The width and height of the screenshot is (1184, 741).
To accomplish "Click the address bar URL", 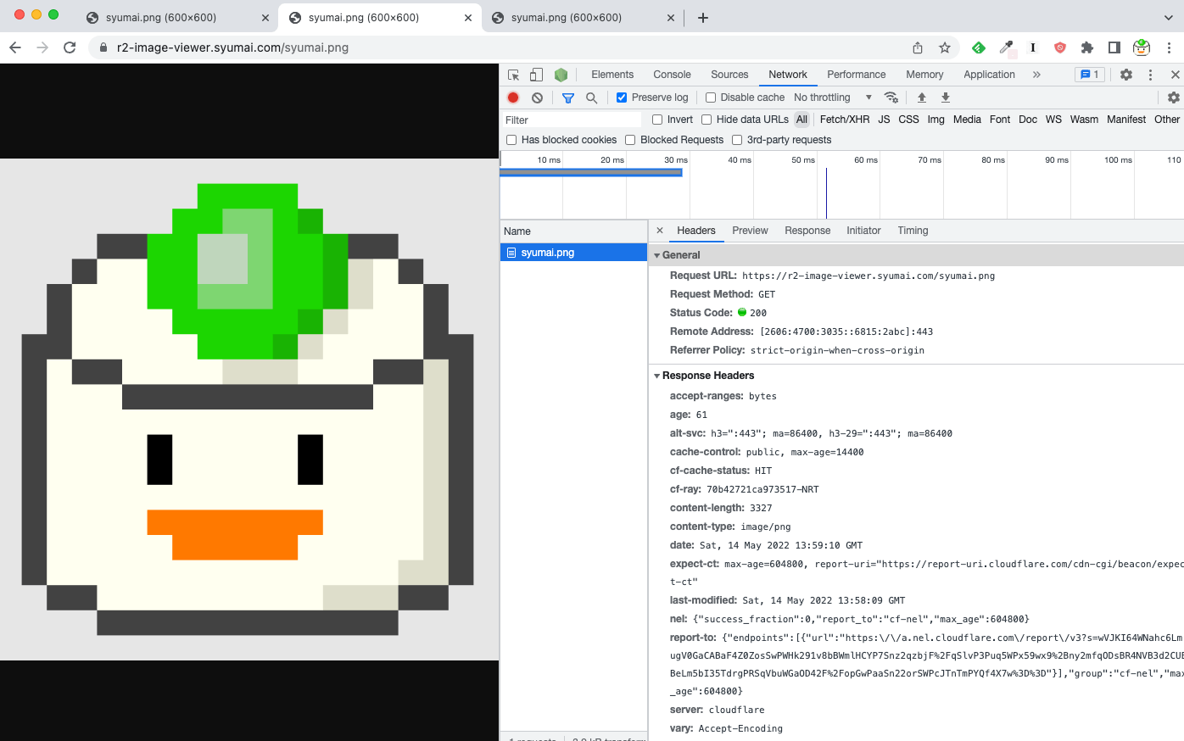I will click(232, 47).
